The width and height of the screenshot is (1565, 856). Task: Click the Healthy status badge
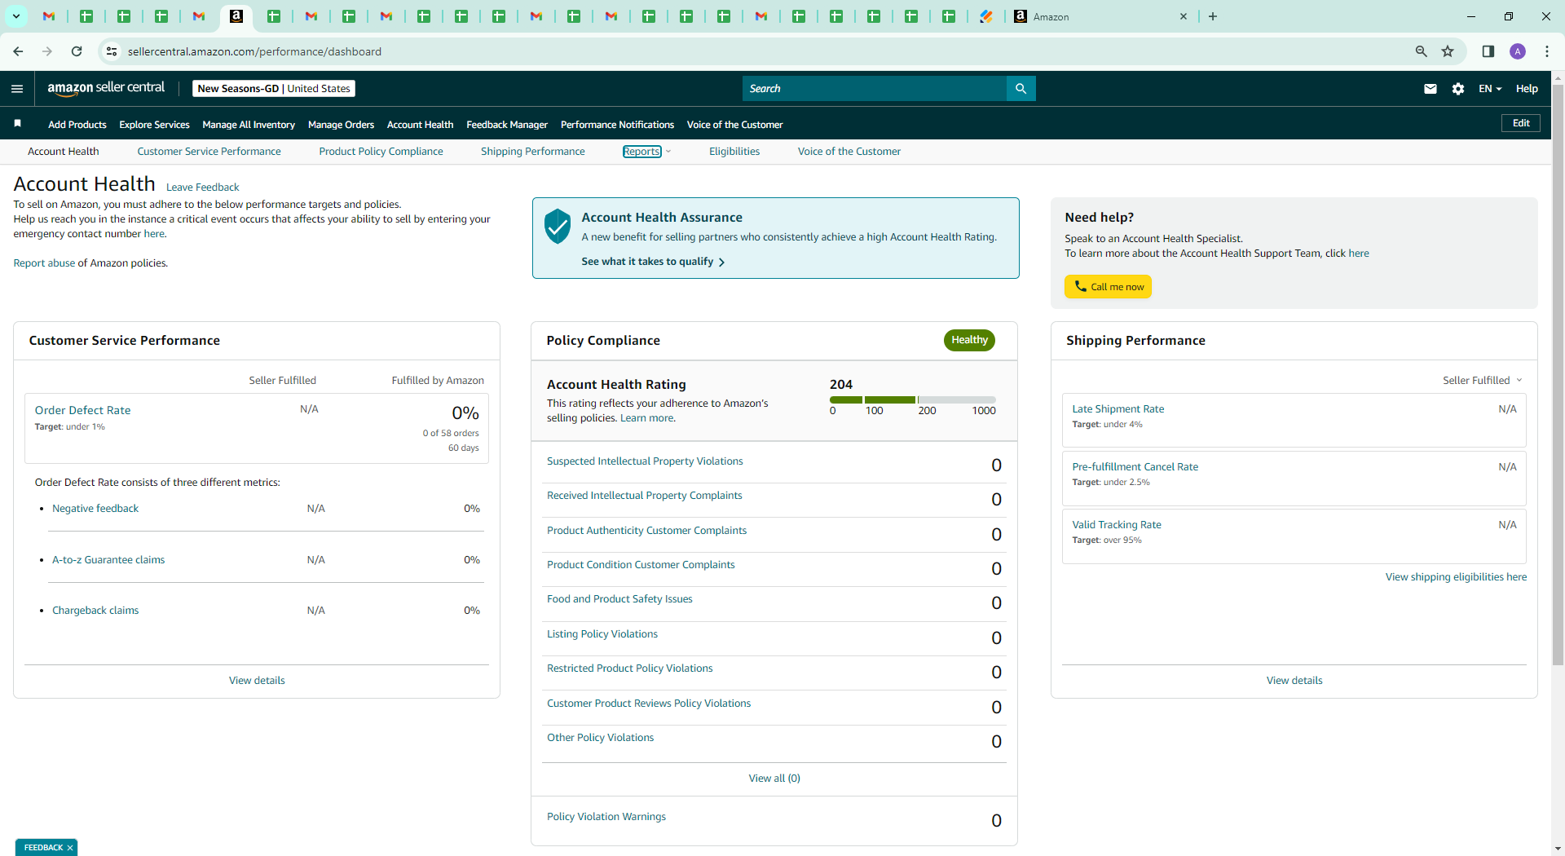(969, 340)
